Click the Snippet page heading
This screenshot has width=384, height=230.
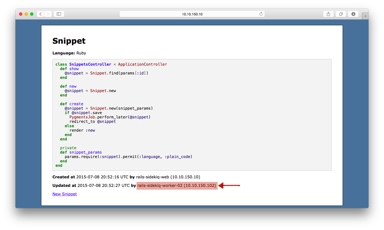pos(69,41)
